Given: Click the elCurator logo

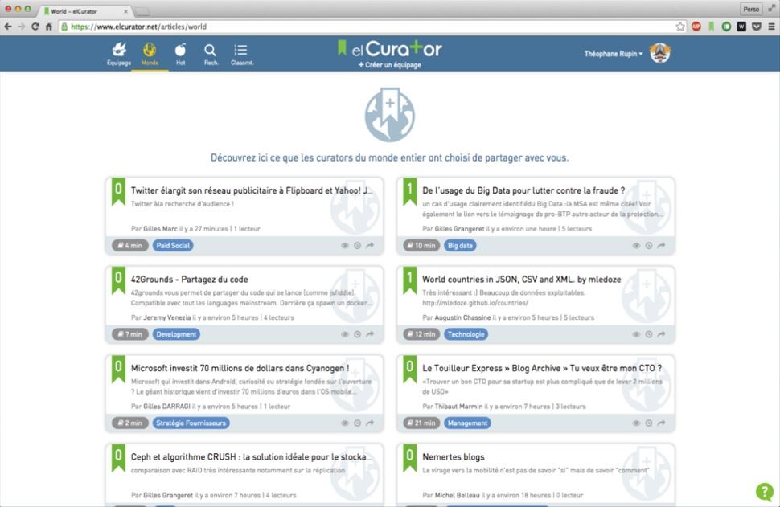Looking at the screenshot, I should (389, 49).
